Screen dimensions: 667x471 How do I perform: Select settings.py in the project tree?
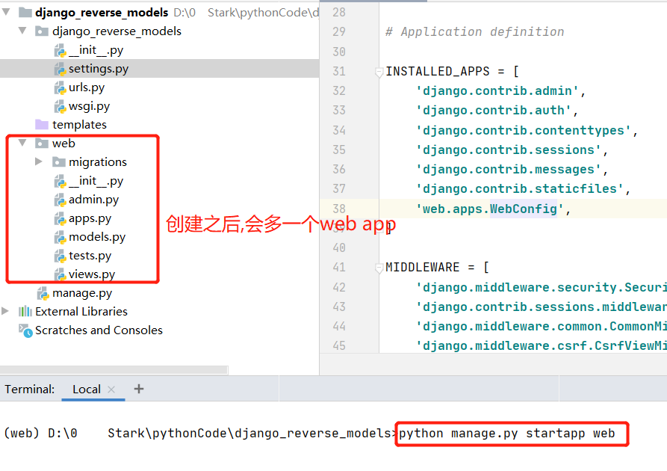pyautogui.click(x=99, y=69)
